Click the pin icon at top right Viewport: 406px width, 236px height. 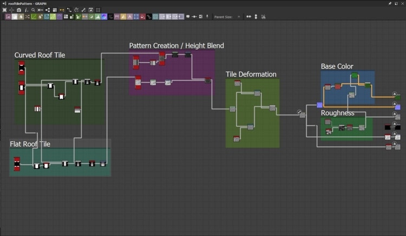[x=390, y=3]
